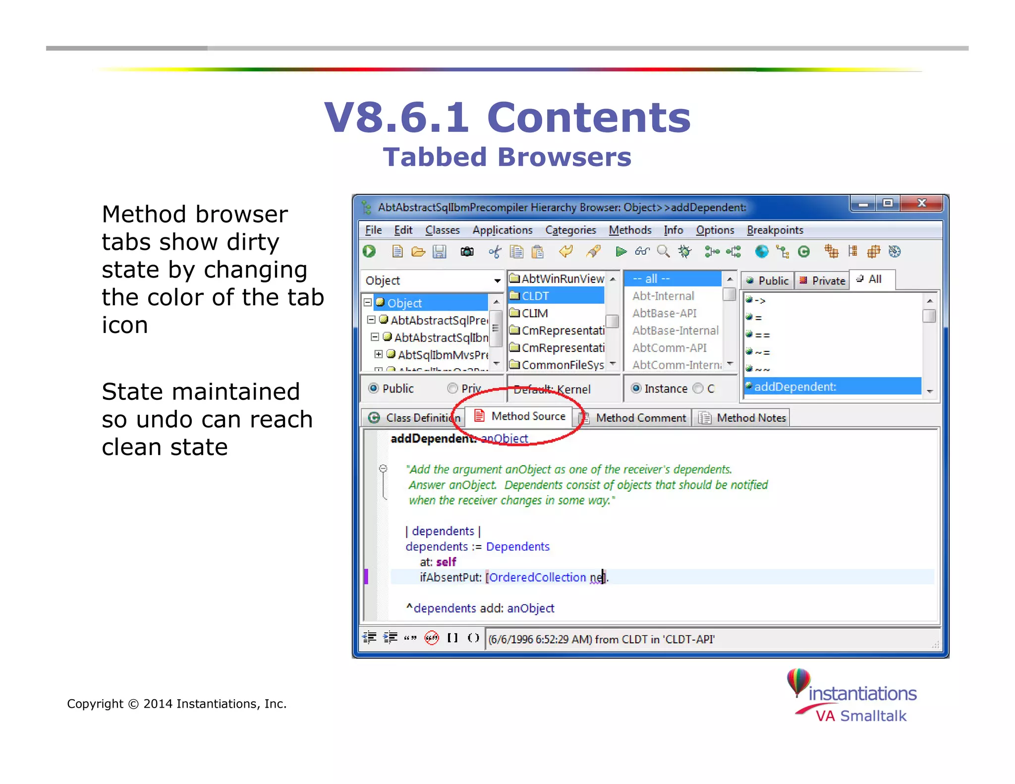Open the Classes menu

tap(443, 230)
